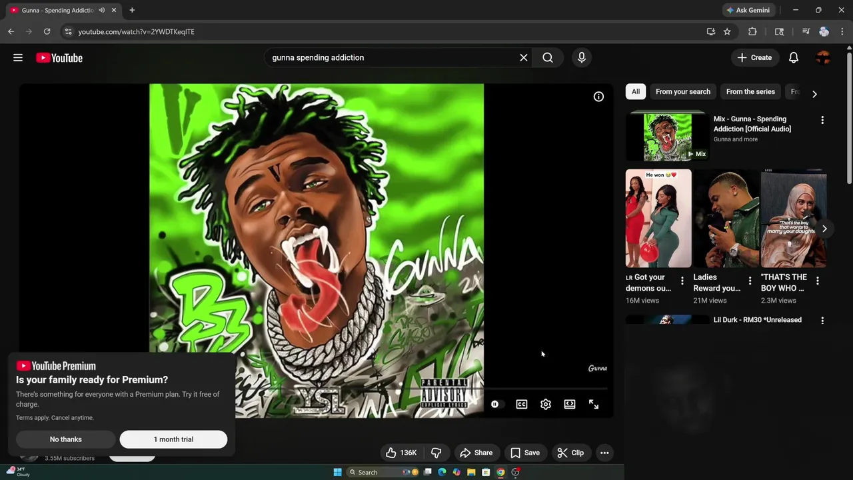This screenshot has width=853, height=480.
Task: Open the Windows Start menu
Action: click(337, 472)
